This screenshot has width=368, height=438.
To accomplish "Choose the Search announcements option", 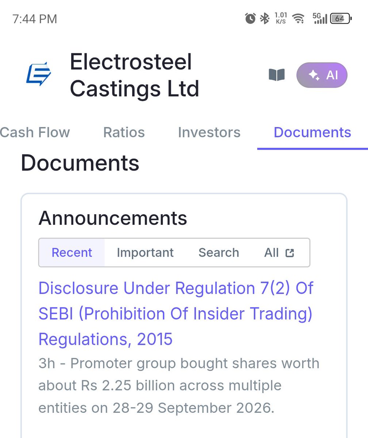I will [219, 253].
